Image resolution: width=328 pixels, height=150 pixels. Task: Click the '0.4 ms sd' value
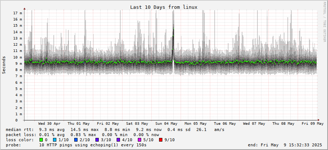[x=179, y=130]
